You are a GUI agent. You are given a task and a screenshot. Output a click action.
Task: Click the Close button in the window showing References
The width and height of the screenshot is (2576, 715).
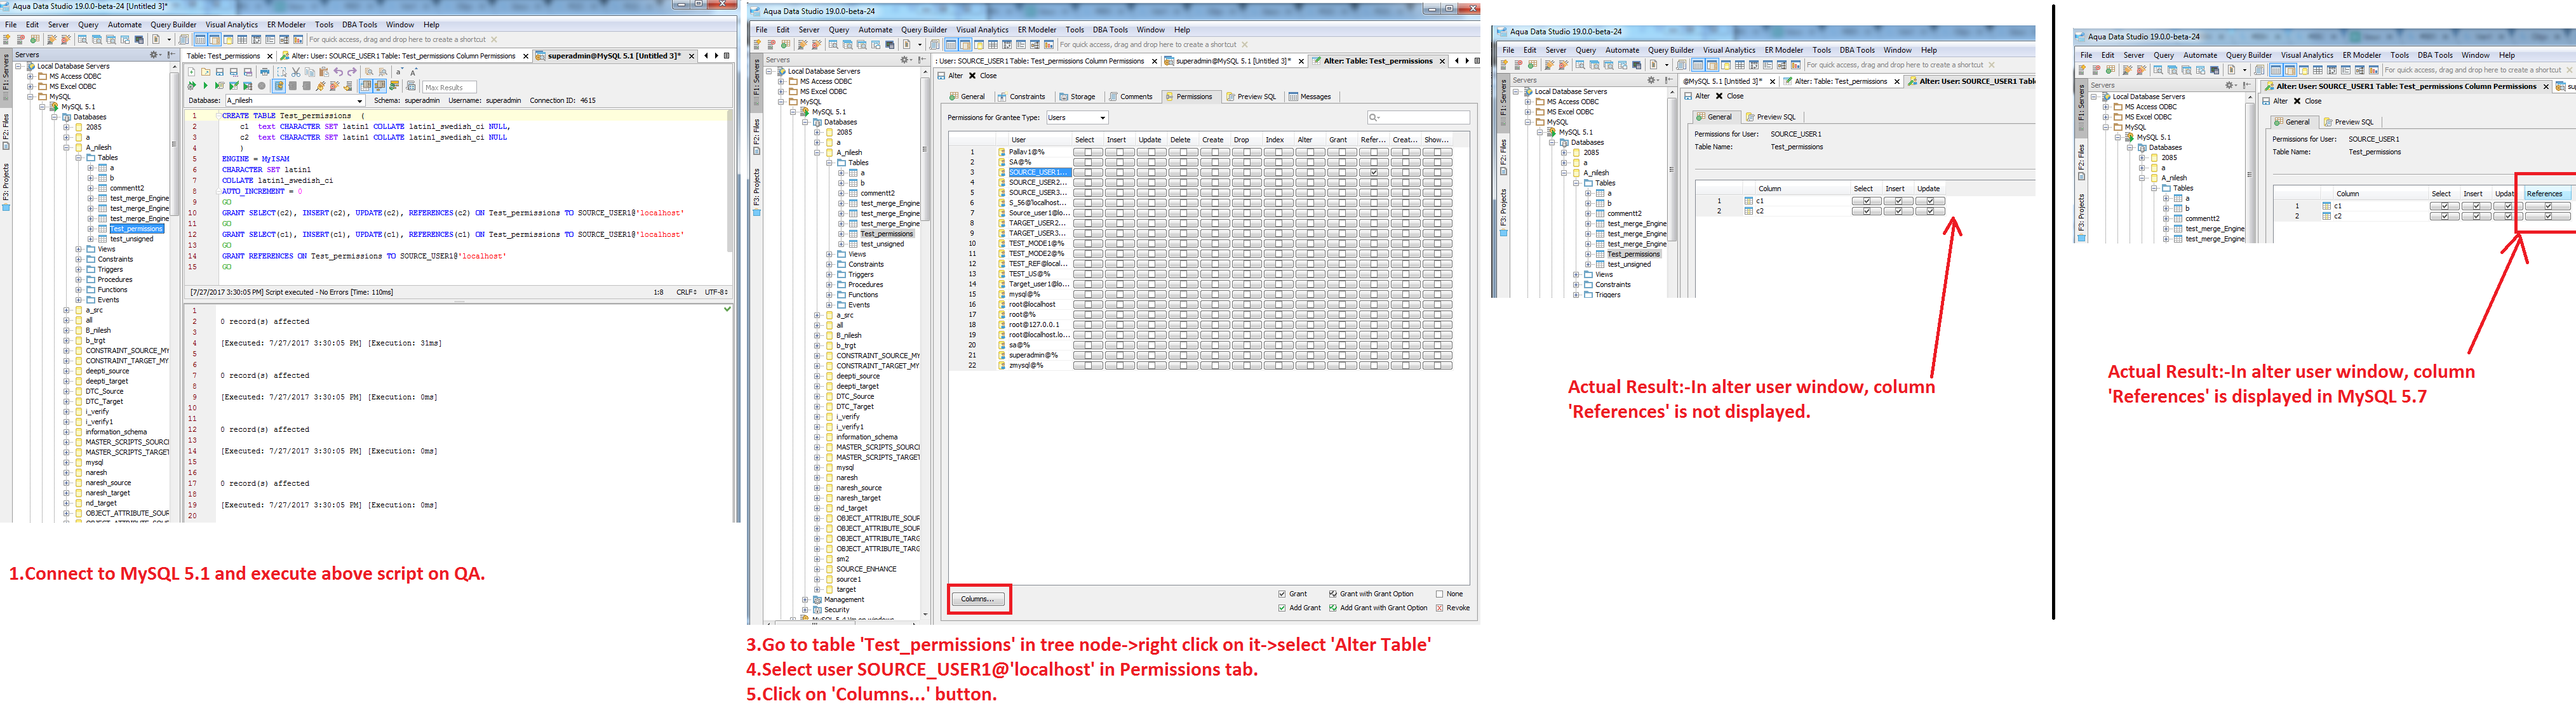click(2308, 101)
